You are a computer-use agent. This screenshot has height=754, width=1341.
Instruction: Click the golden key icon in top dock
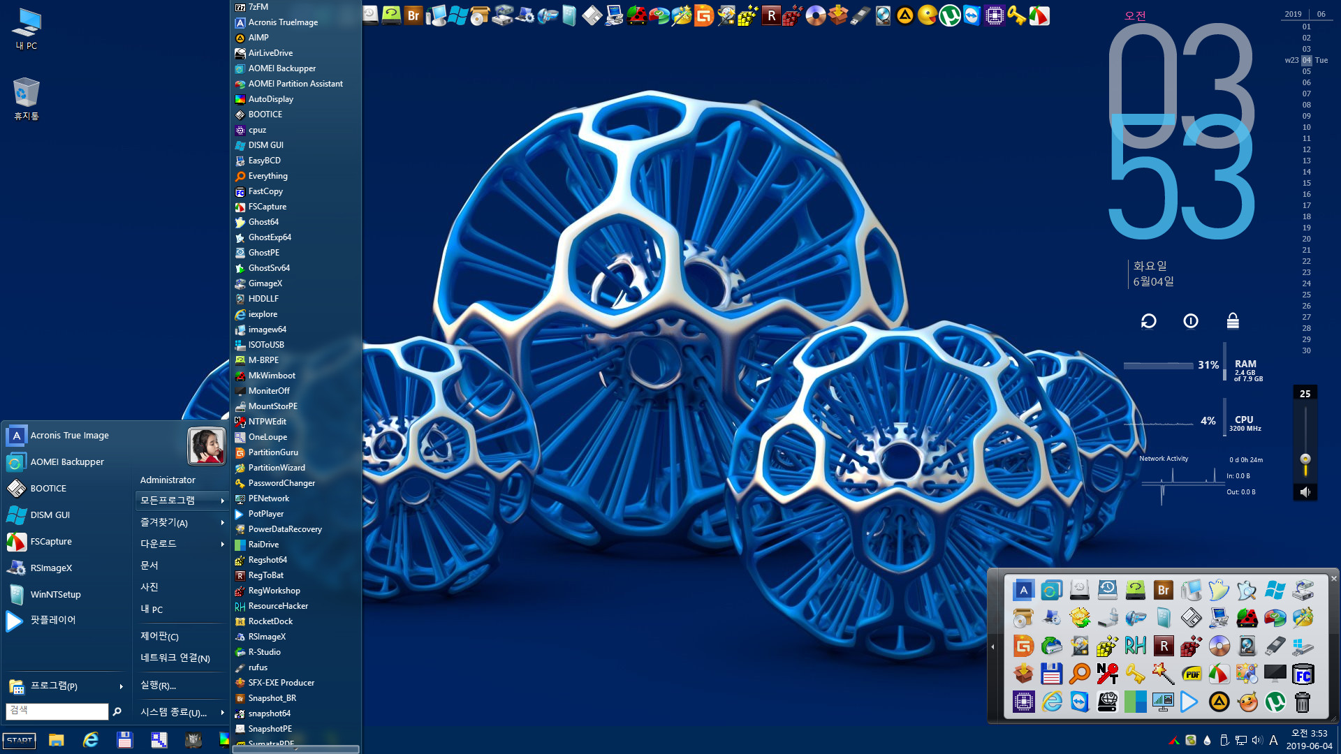[x=1017, y=15]
